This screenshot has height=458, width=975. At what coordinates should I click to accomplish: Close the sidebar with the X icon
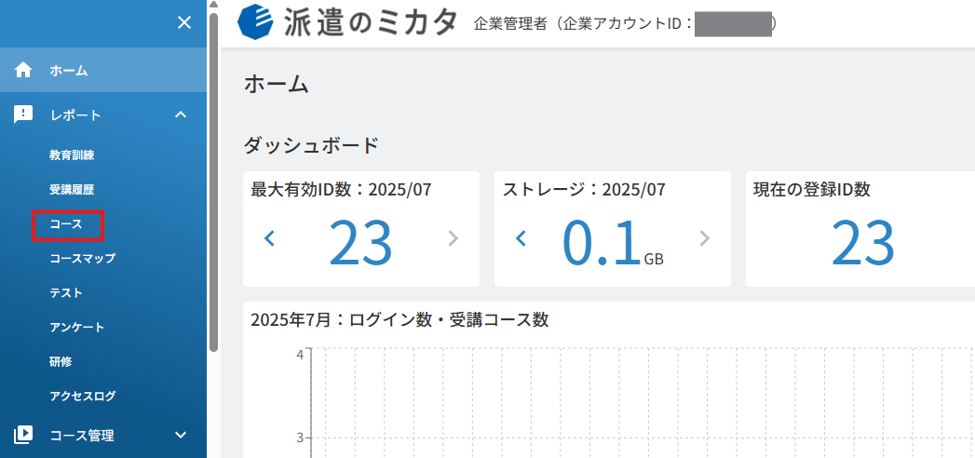[x=184, y=23]
